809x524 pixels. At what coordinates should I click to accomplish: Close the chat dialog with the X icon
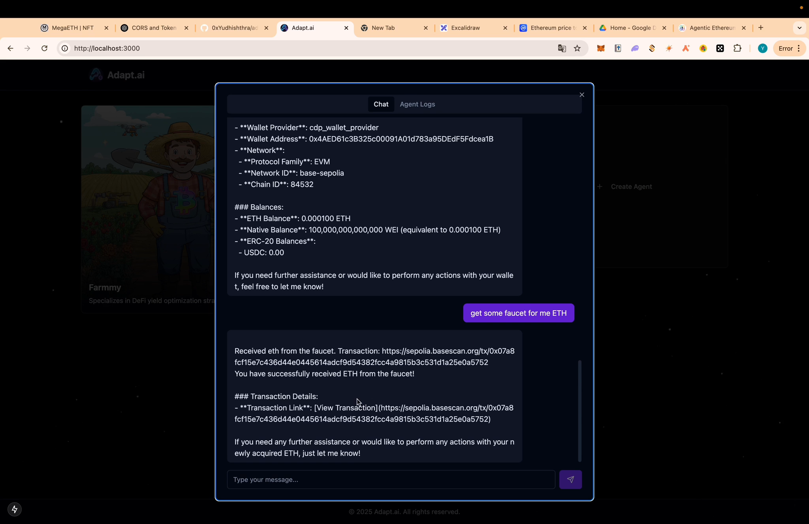(581, 95)
